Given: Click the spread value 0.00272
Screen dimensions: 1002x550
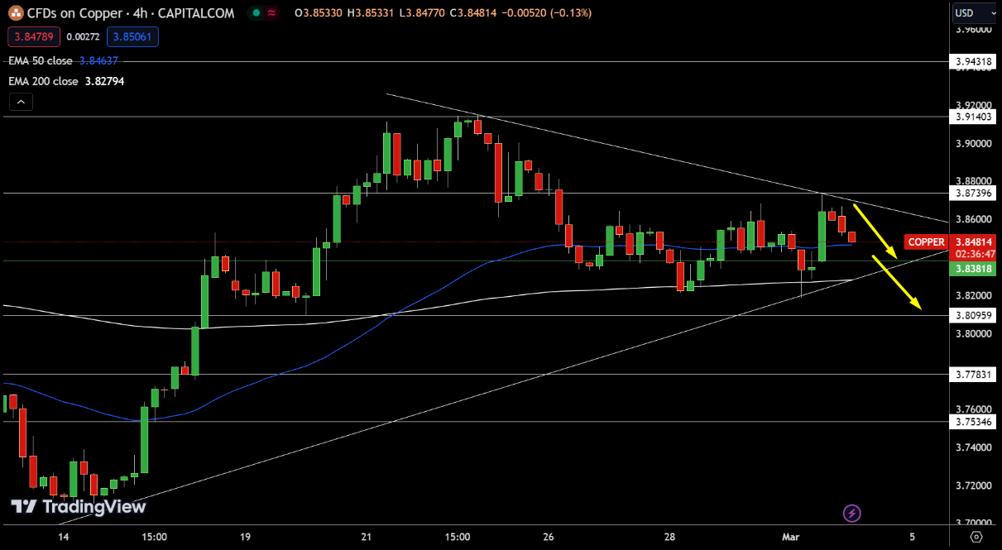Looking at the screenshot, I should 81,37.
